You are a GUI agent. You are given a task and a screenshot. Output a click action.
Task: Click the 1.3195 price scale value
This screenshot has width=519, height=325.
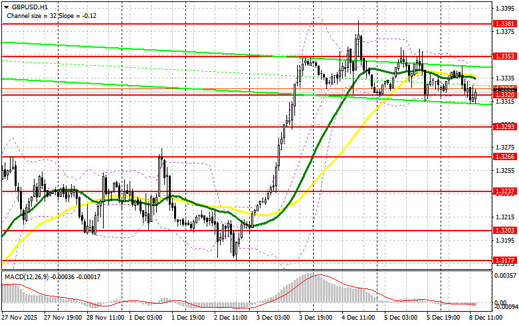tap(505, 241)
